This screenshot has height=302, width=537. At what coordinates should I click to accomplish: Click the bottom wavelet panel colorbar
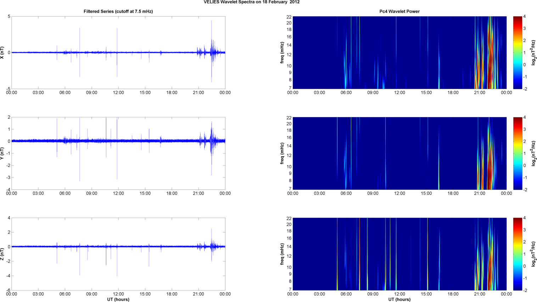point(518,254)
